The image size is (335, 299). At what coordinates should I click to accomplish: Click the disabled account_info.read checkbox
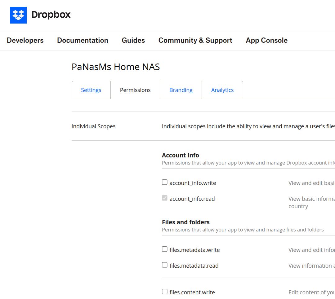coord(164,198)
